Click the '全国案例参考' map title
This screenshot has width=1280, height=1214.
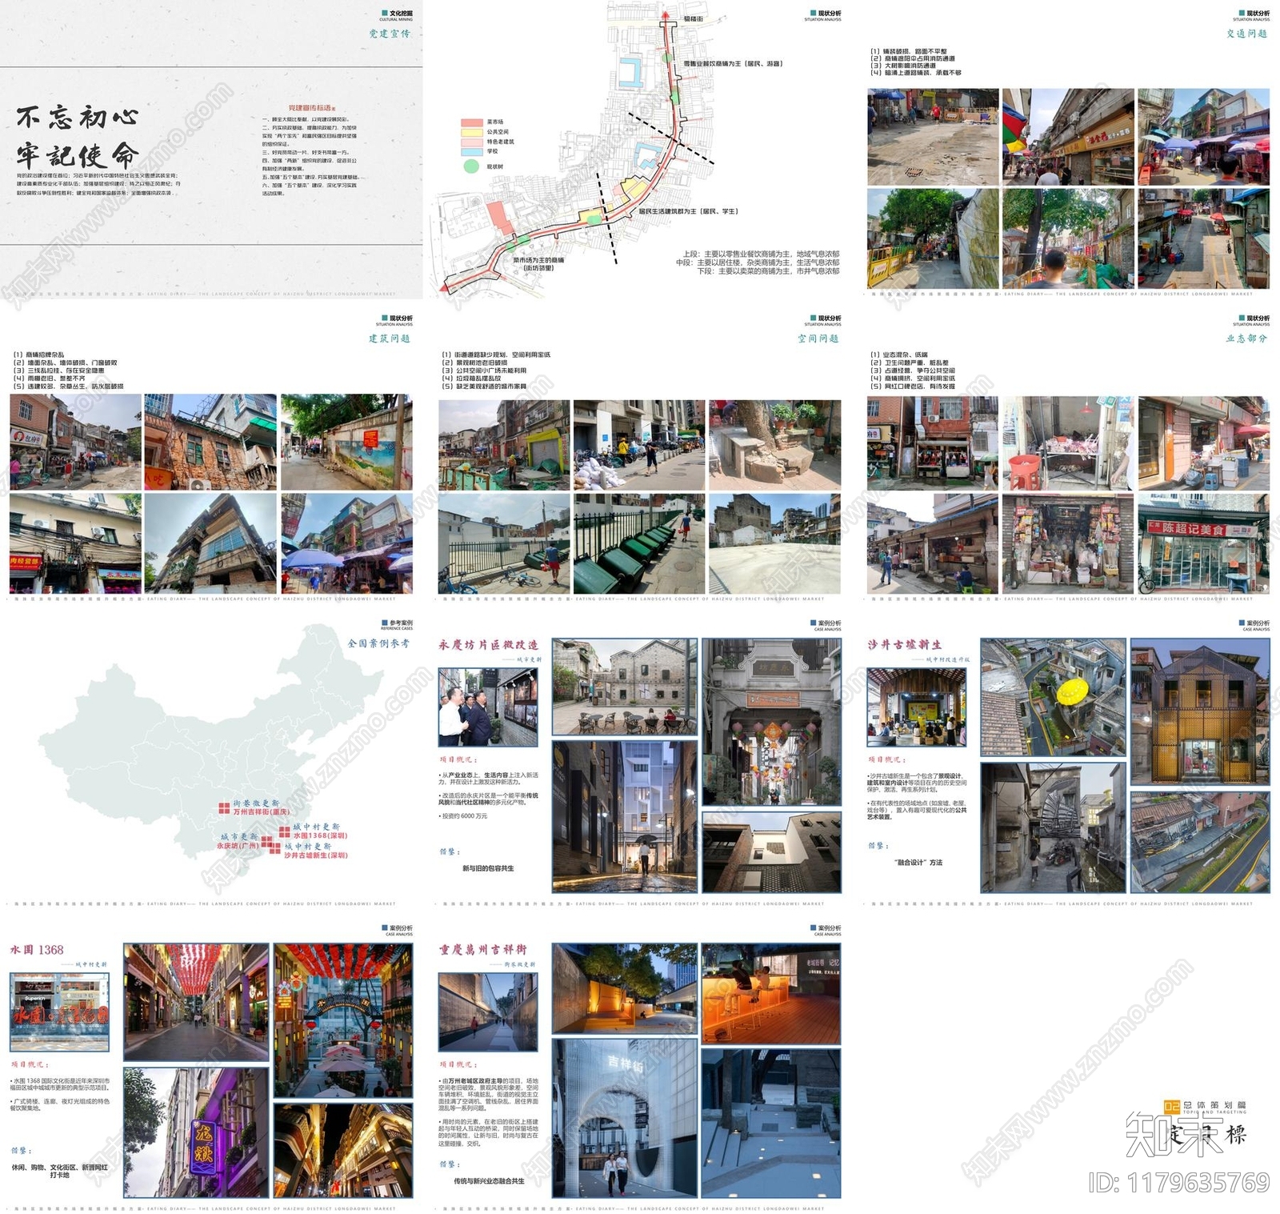click(379, 643)
